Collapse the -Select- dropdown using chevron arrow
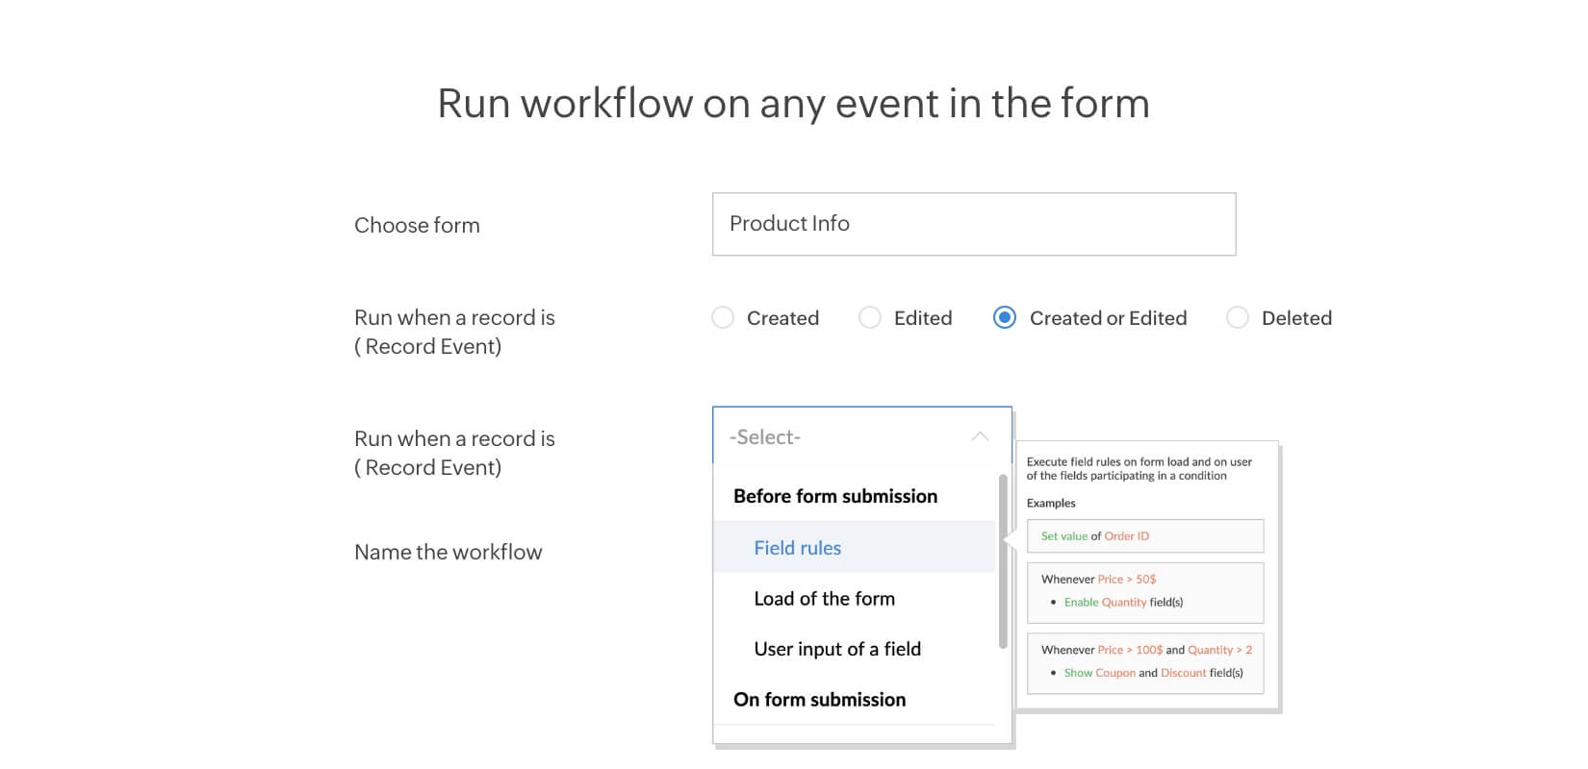The height and width of the screenshot is (769, 1588). pos(980,436)
